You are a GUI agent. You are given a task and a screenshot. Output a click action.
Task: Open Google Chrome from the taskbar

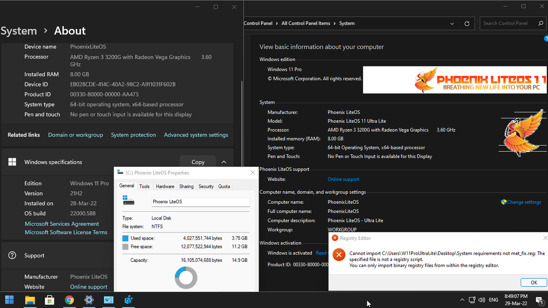pyautogui.click(x=69, y=300)
